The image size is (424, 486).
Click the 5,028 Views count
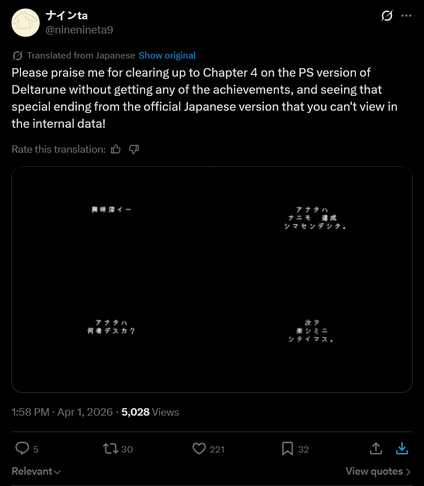150,412
